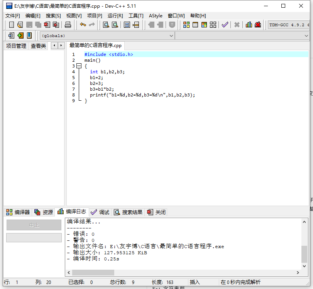313x289 pixels.
Task: Open the 工具[T] menu
Action: 136,16
